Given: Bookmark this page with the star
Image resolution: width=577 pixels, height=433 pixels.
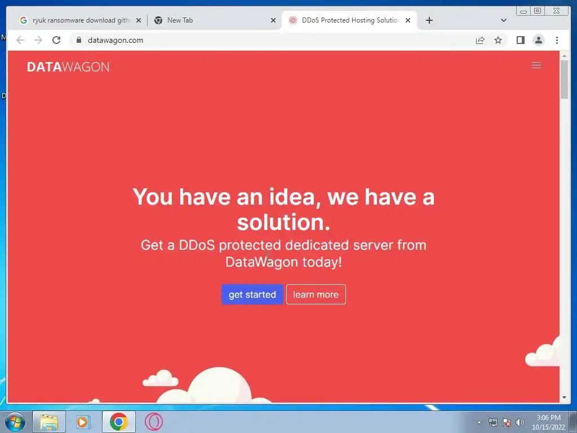Looking at the screenshot, I should pyautogui.click(x=498, y=40).
